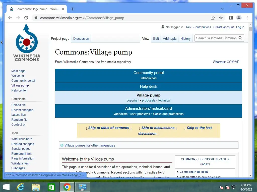Open the Contributions link

(x=202, y=27)
